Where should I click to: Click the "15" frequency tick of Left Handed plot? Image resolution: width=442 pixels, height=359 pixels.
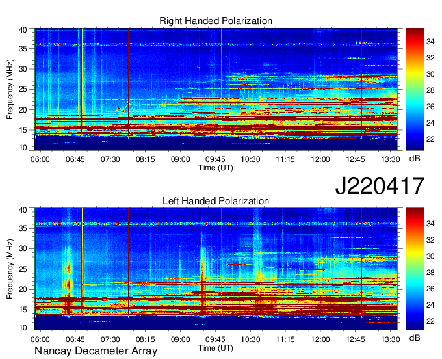[23, 310]
